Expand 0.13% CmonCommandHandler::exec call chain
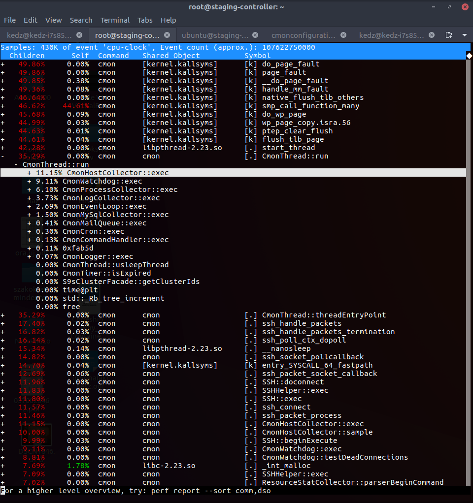 pos(29,240)
